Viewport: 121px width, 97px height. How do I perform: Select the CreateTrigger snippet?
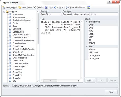[x=19, y=67]
